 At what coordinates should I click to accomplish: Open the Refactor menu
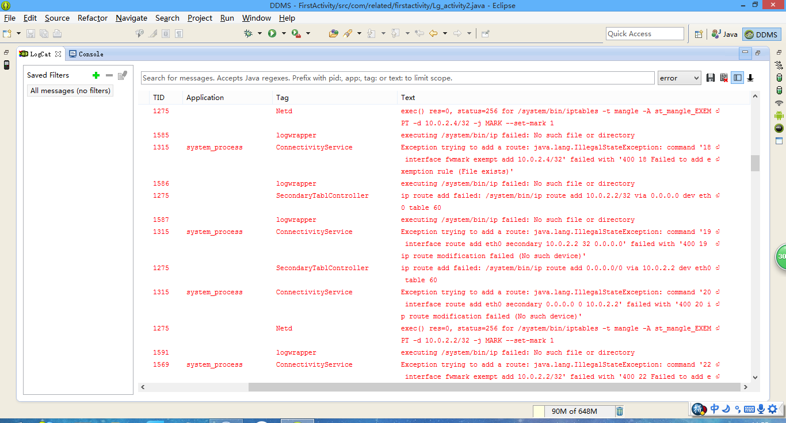tap(92, 18)
